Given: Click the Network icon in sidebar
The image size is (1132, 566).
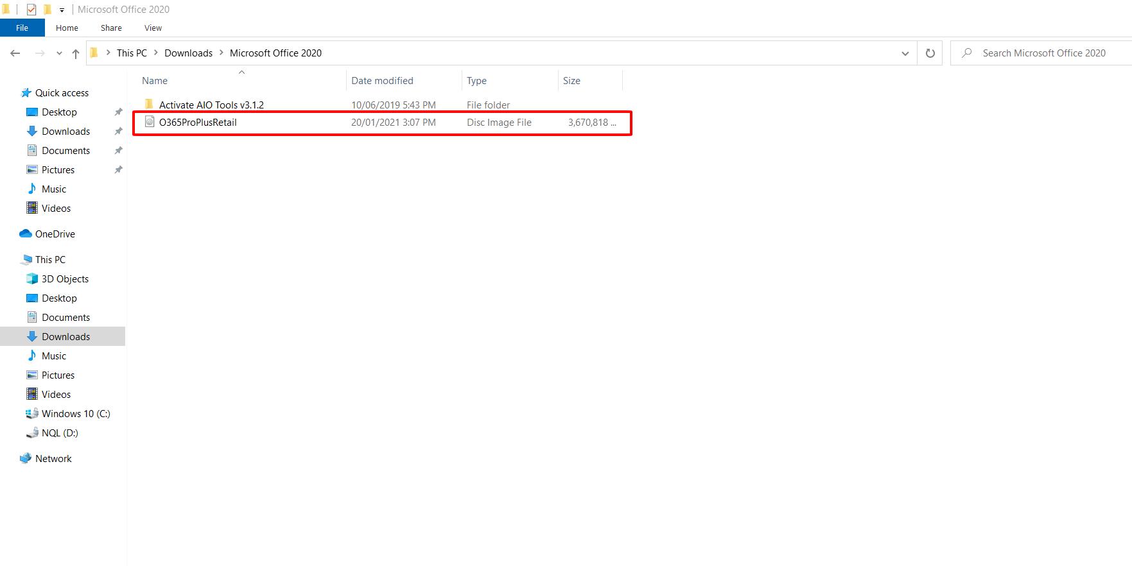Looking at the screenshot, I should 26,458.
